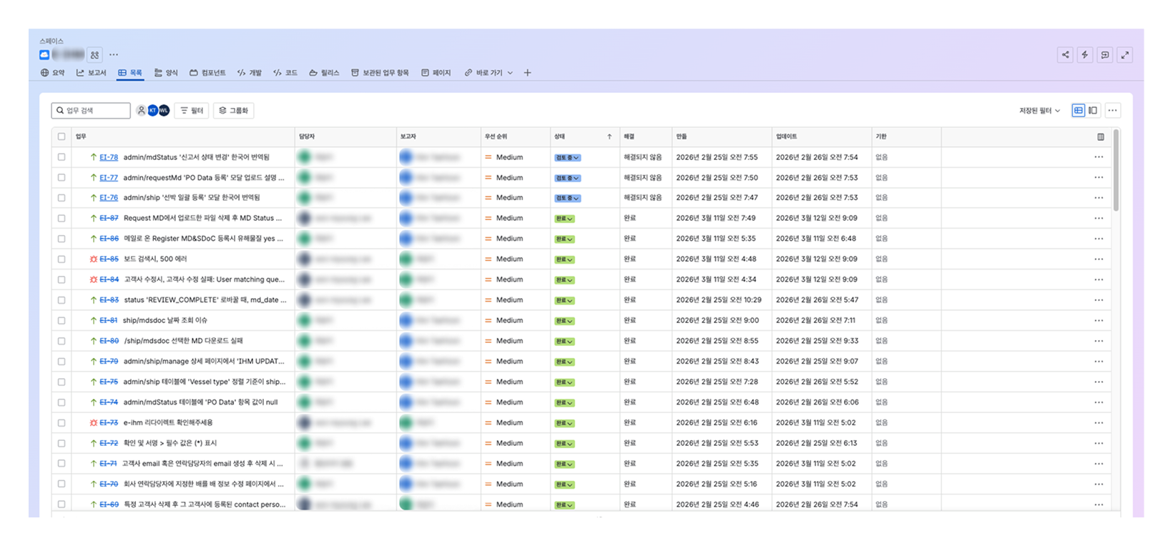Check the checkbox for row EI-78
Image resolution: width=1173 pixels, height=546 pixels.
[x=62, y=157]
